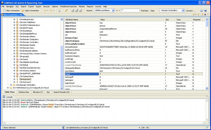Click the New Connection toolbar icon
The height and width of the screenshot is (130, 211).
(4, 10)
